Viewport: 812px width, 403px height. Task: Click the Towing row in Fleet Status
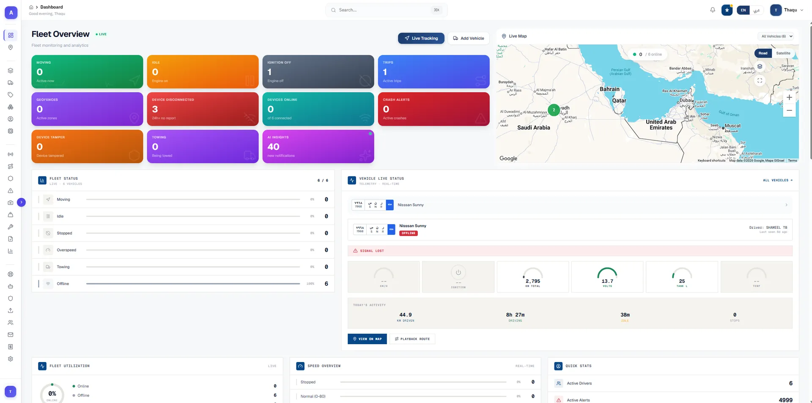pos(183,267)
